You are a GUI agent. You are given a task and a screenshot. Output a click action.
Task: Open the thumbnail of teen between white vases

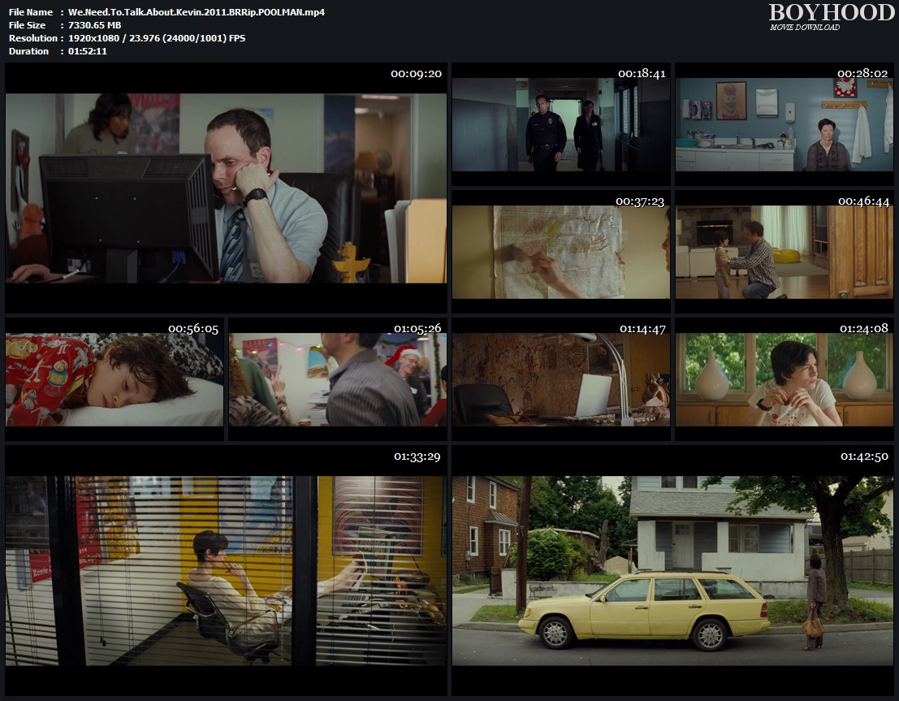(x=784, y=379)
